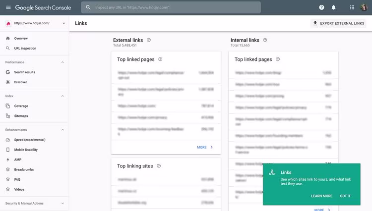
Task: Click the Google Search Console logo
Action: click(x=43, y=7)
